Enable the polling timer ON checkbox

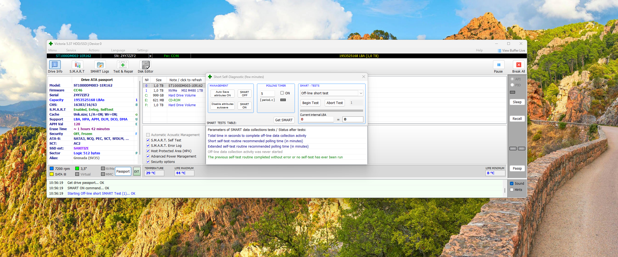point(282,93)
